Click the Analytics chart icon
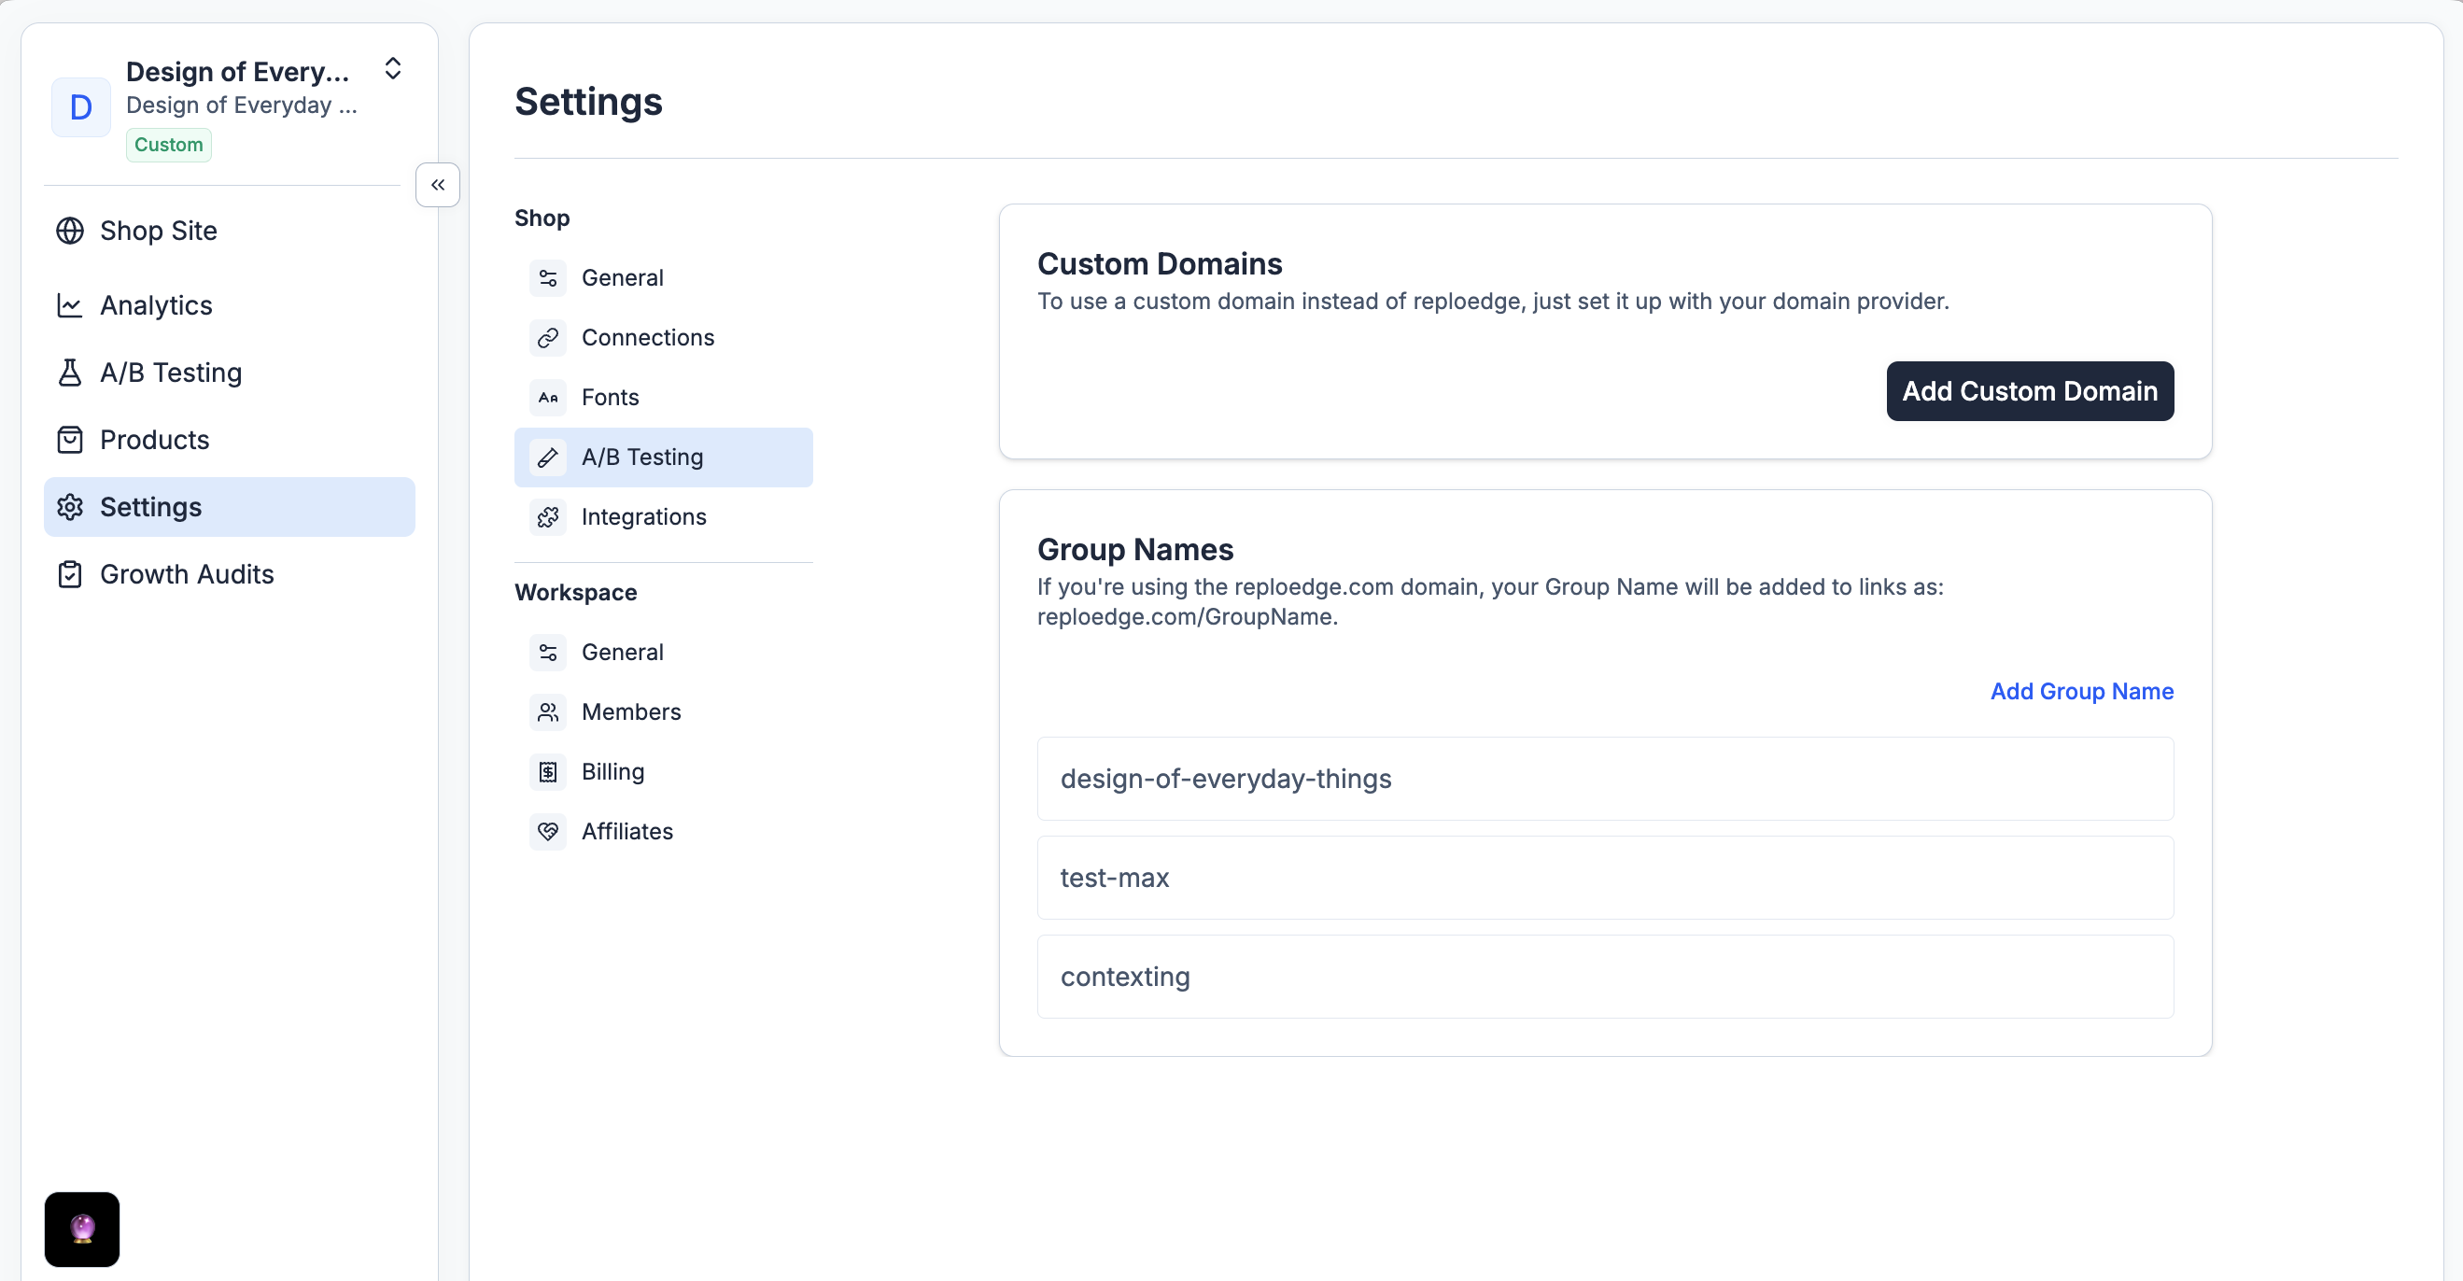Viewport: 2463px width, 1281px height. [70, 305]
